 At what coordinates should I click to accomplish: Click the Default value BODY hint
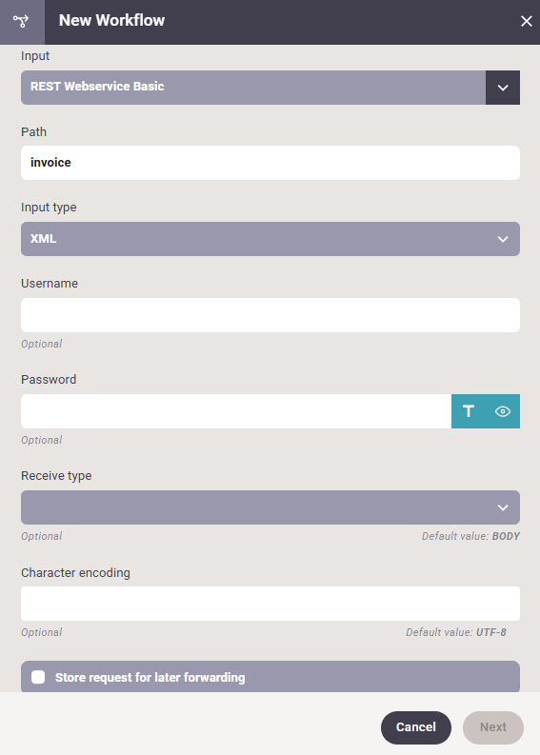click(x=470, y=536)
